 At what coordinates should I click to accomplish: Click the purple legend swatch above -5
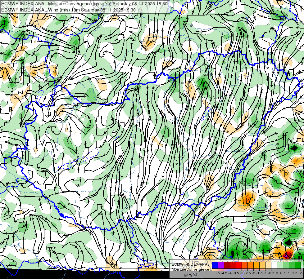pos(221,265)
